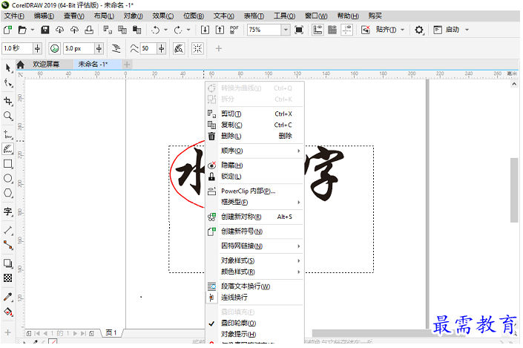The width and height of the screenshot is (523, 348).
Task: Select the Rectangle tool
Action: 8,164
